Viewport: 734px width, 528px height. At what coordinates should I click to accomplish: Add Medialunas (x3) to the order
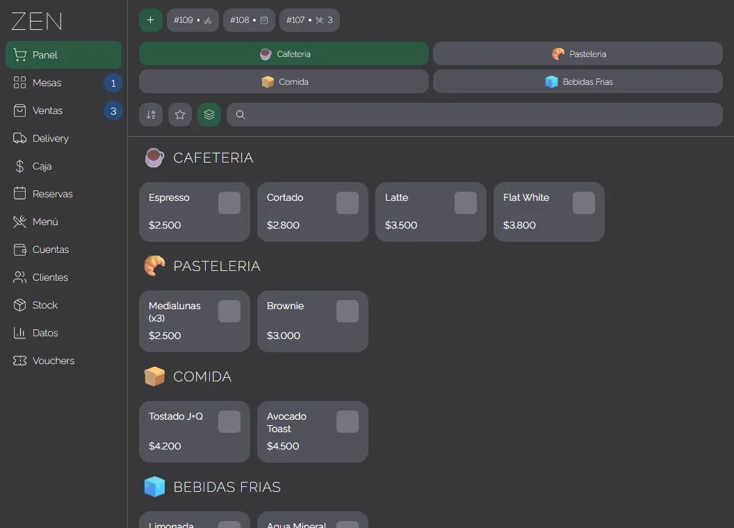(195, 322)
